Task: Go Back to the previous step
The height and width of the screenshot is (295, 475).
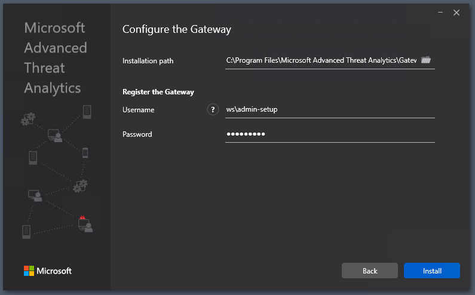Action: pyautogui.click(x=370, y=271)
